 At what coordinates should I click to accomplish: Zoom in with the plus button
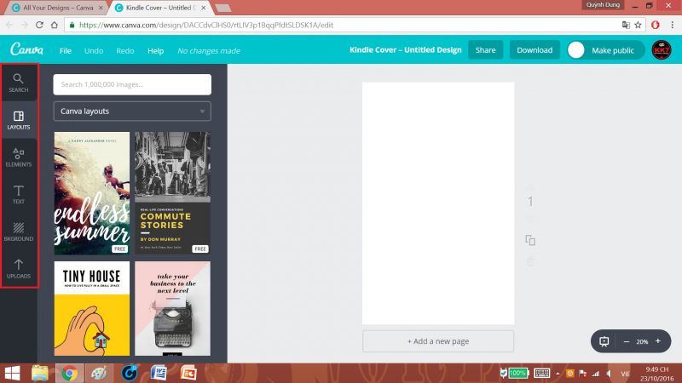point(657,341)
